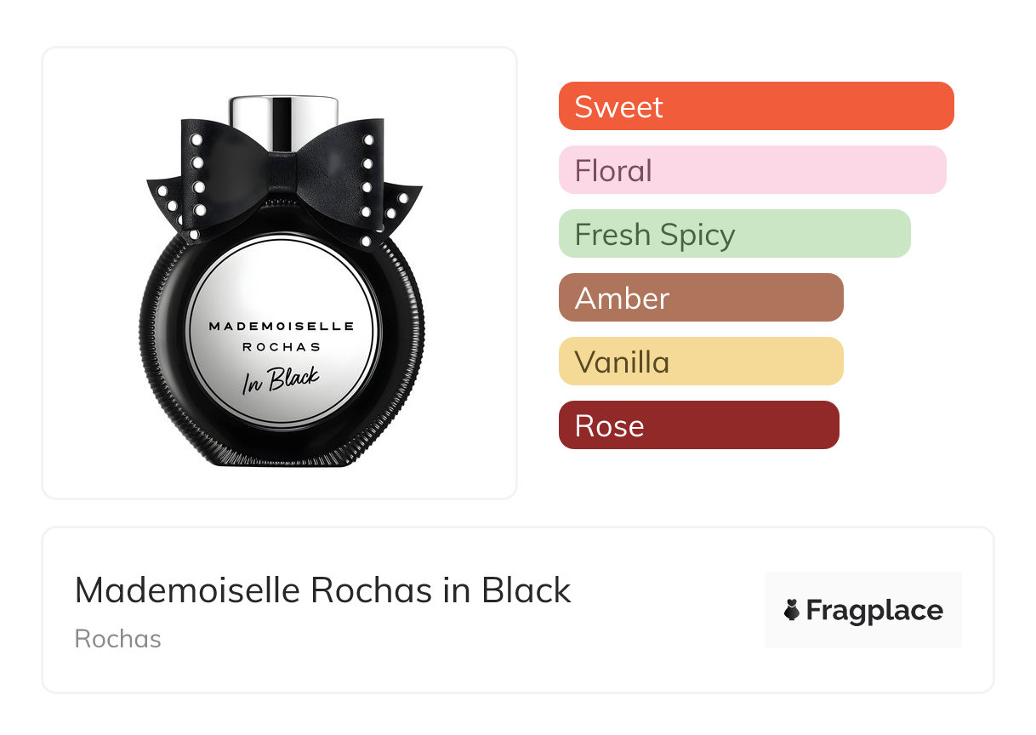The height and width of the screenshot is (735, 1036).
Task: Select the Vanilla accord bar
Action: click(x=700, y=362)
